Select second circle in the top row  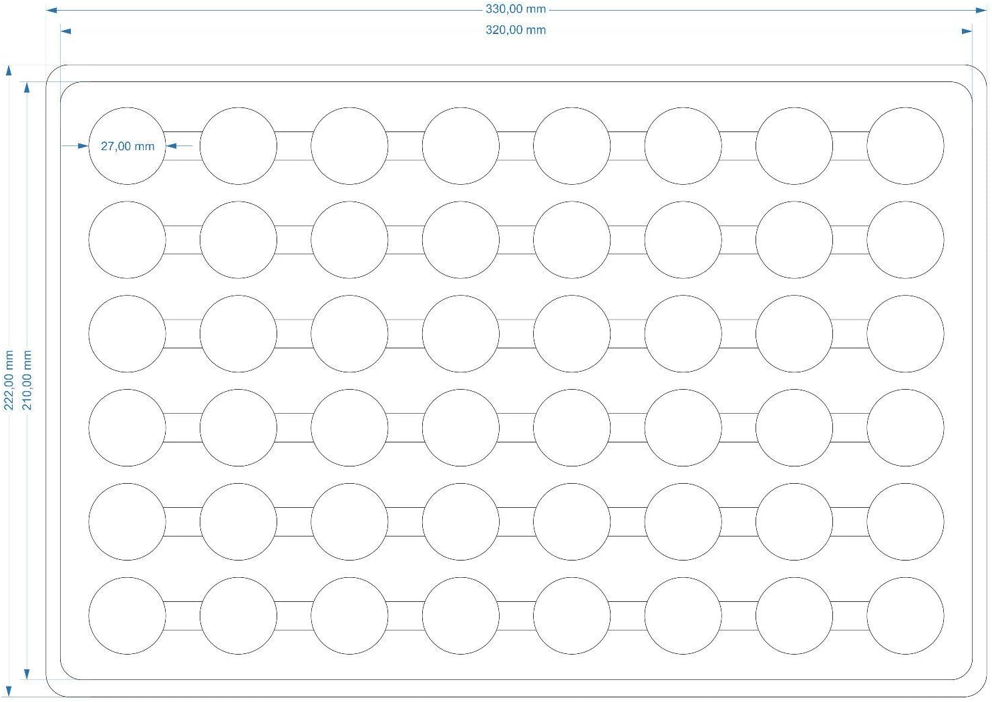pyautogui.click(x=238, y=146)
